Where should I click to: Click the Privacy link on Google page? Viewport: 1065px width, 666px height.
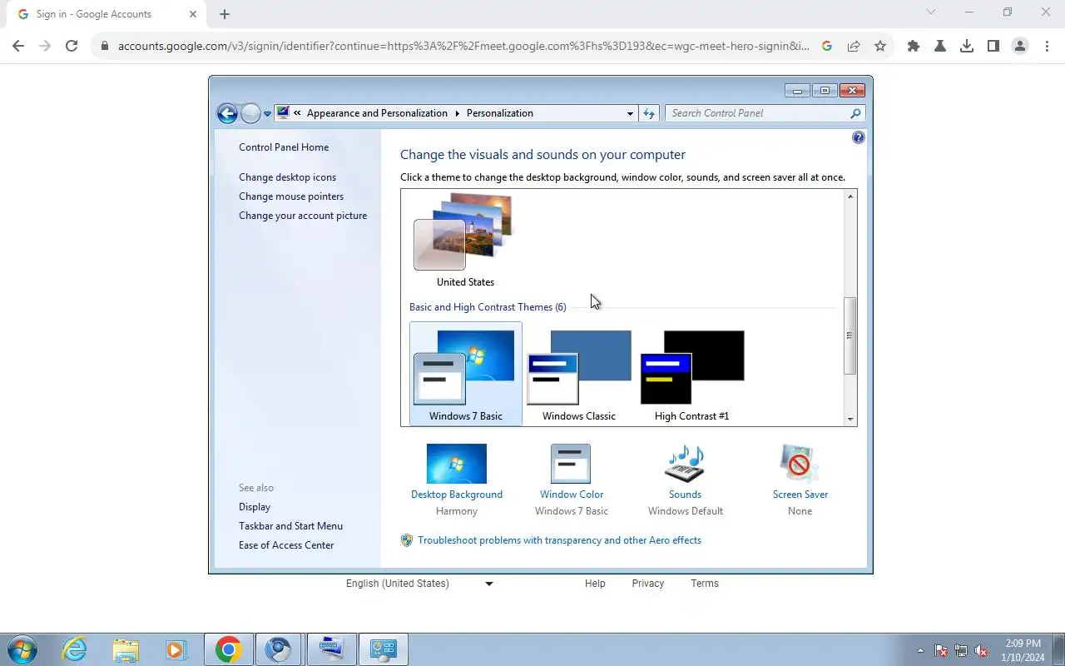tap(647, 584)
